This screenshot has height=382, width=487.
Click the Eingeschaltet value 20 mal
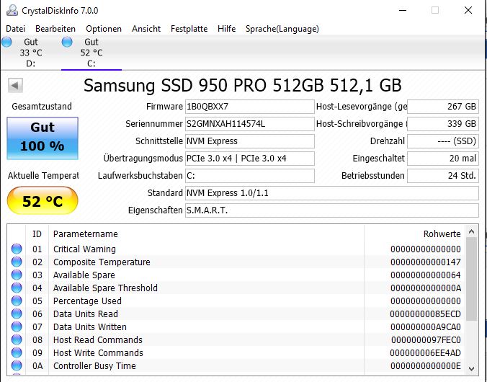(443, 159)
